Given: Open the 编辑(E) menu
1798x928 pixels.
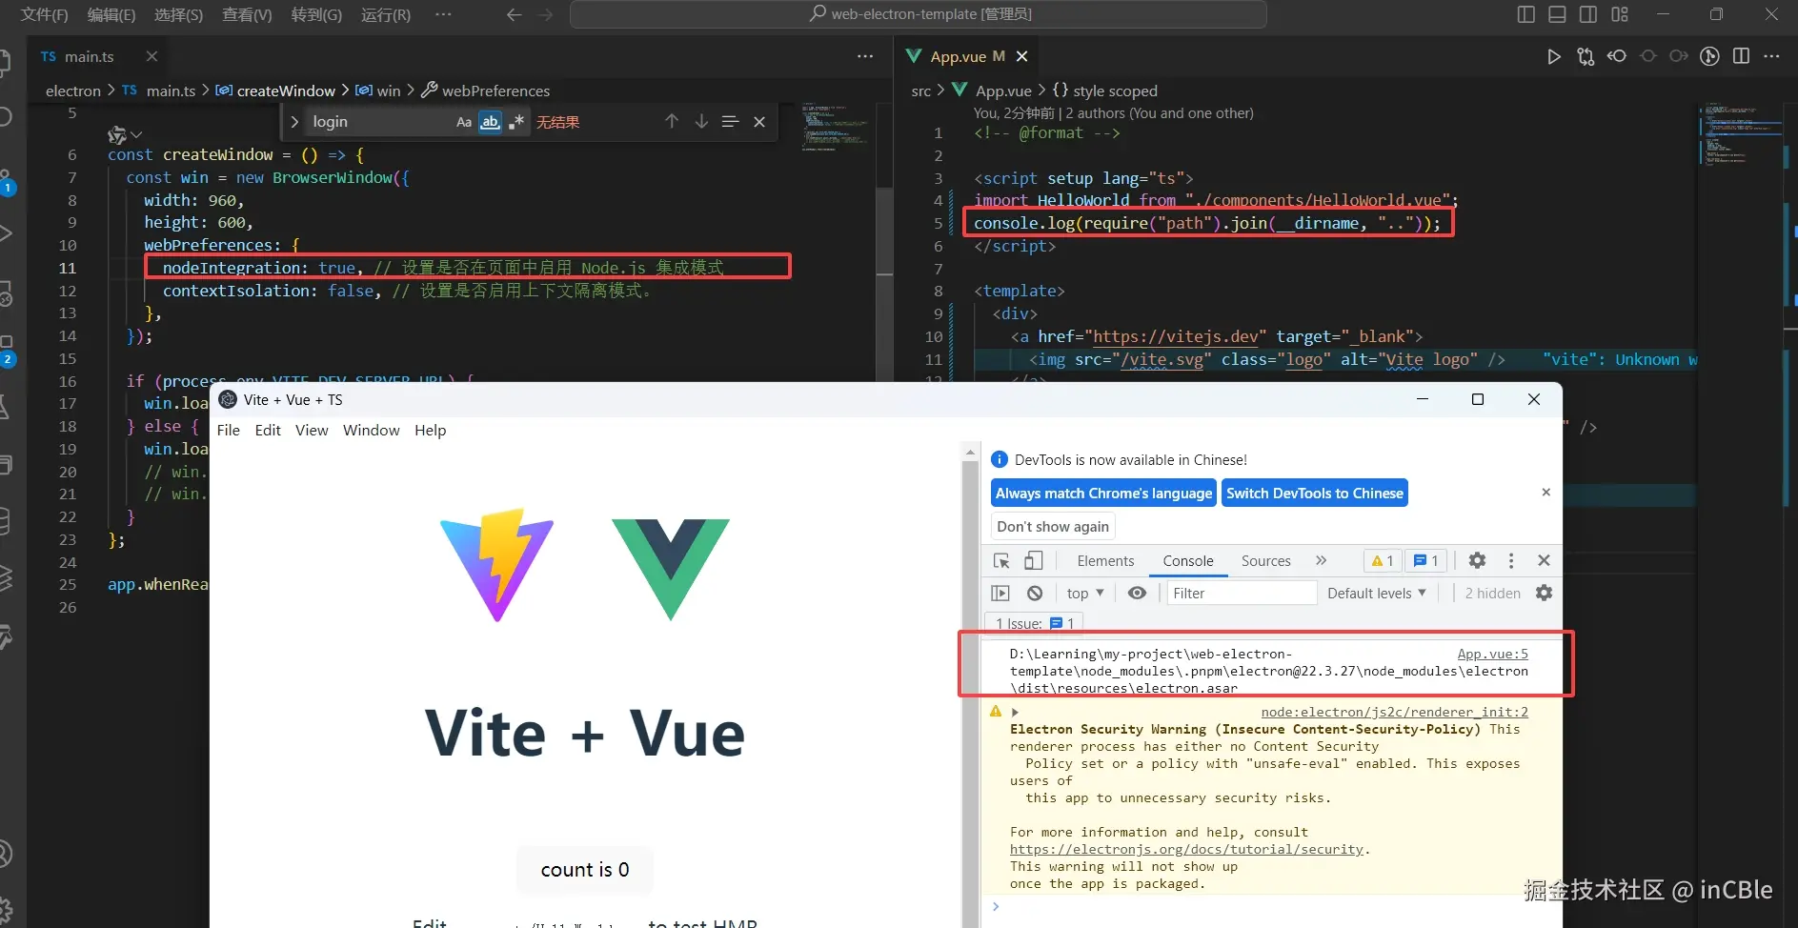Looking at the screenshot, I should (111, 14).
